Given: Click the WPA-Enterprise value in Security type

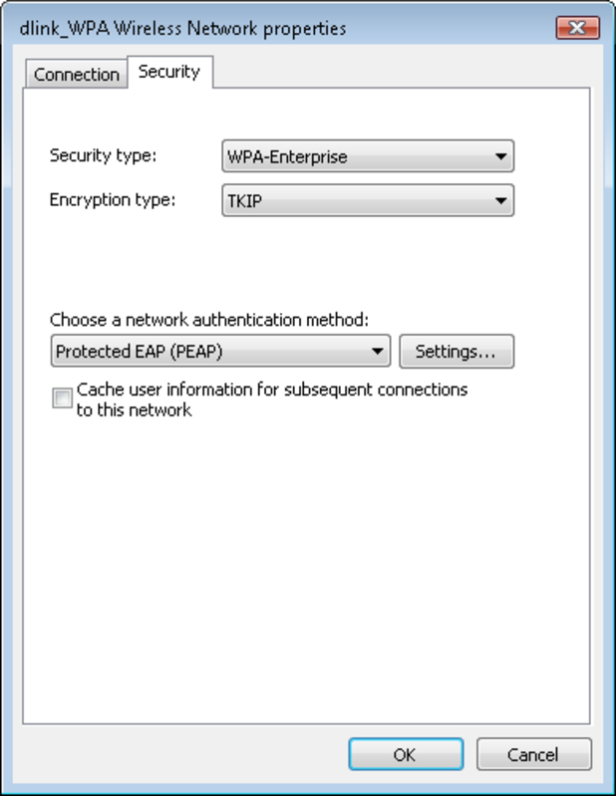Looking at the screenshot, I should 287,156.
